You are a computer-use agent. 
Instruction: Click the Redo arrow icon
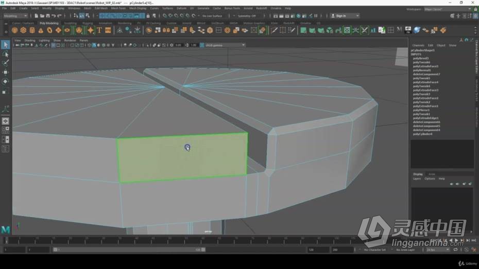tap(60, 16)
